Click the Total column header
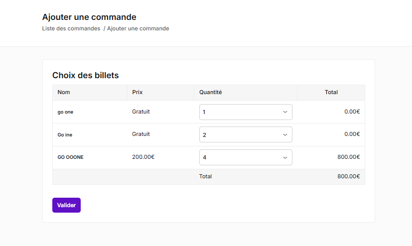The image size is (412, 246). point(331,92)
